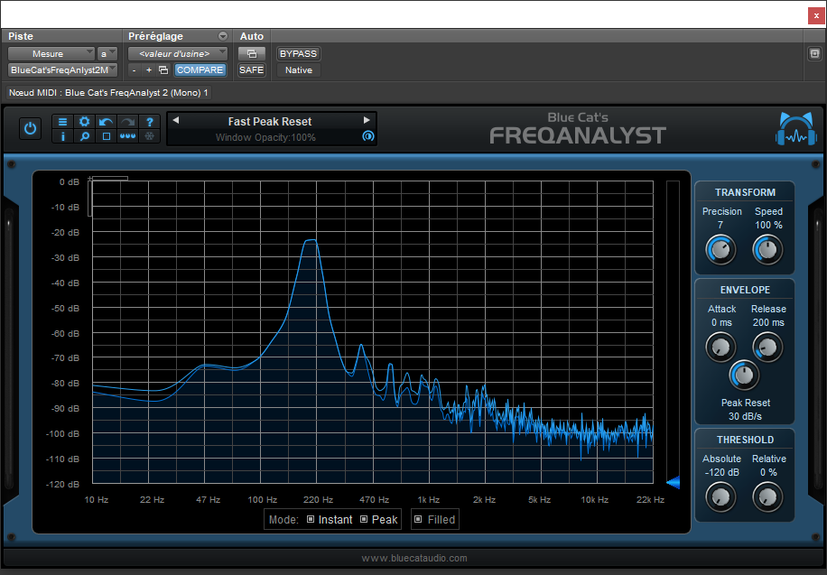Adjust the Peak Reset knob
The width and height of the screenshot is (827, 575).
point(744,376)
